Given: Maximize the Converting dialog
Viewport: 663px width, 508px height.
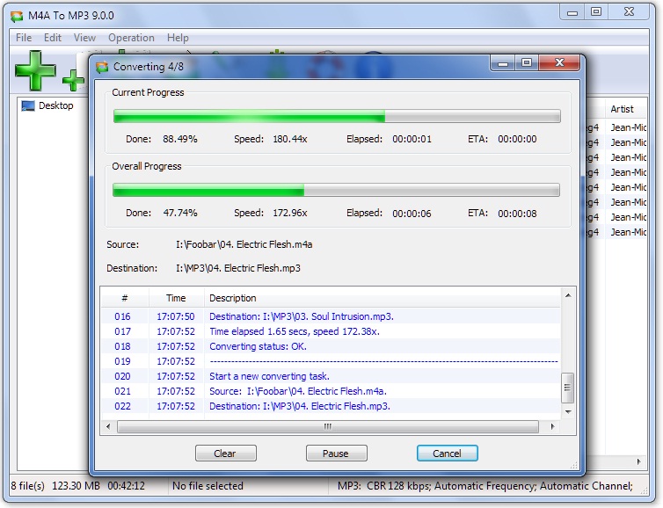Looking at the screenshot, I should (x=527, y=63).
